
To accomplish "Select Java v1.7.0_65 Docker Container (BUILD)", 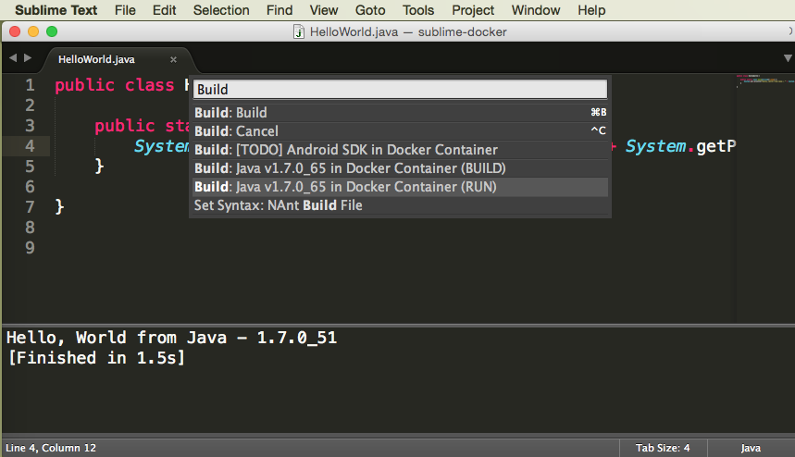I will click(x=401, y=168).
